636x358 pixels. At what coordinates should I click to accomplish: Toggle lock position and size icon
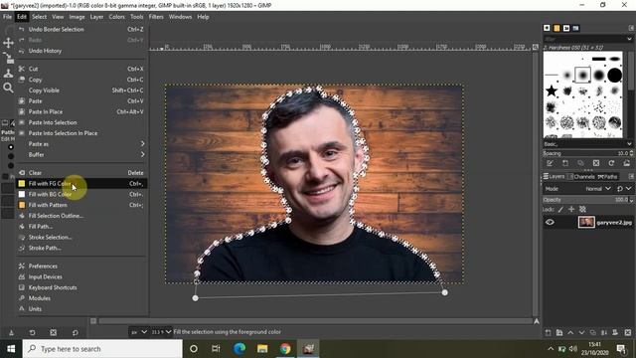coord(571,210)
